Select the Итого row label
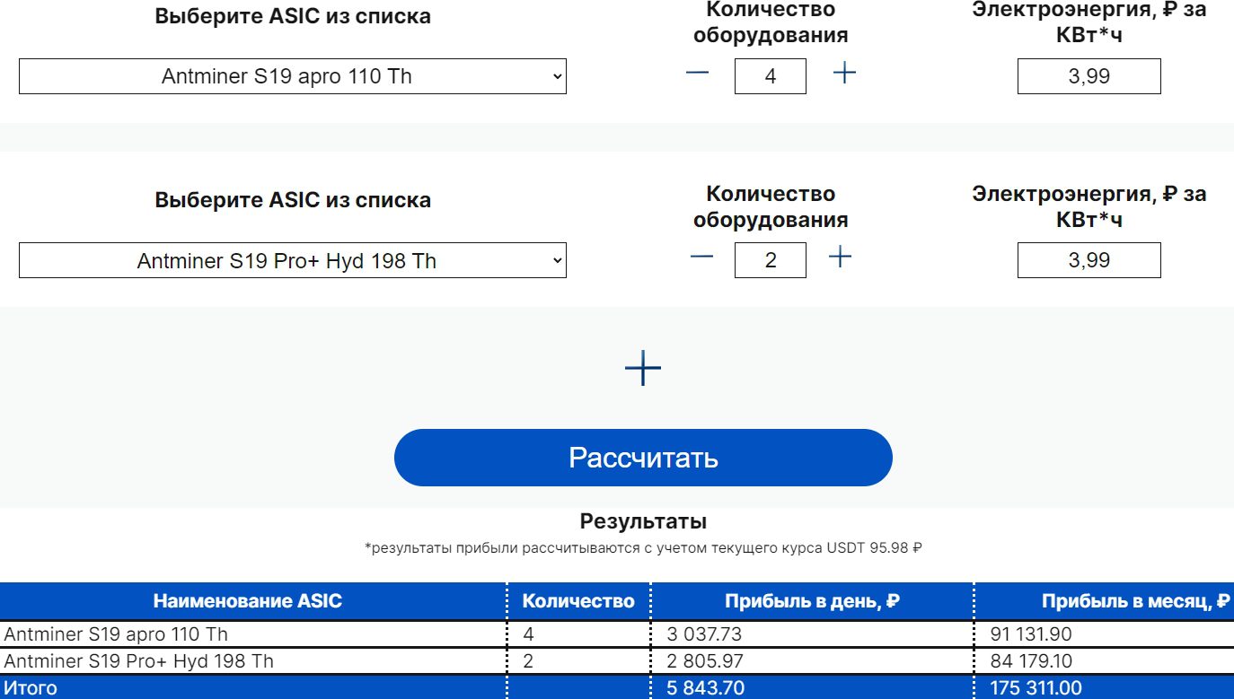Image resolution: width=1234 pixels, height=699 pixels. (31, 688)
